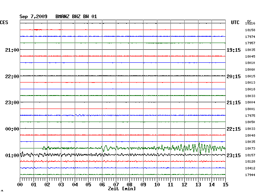Click minute tick label 08 on the axis
Viewport: 257px width, 195px height.
(129, 185)
